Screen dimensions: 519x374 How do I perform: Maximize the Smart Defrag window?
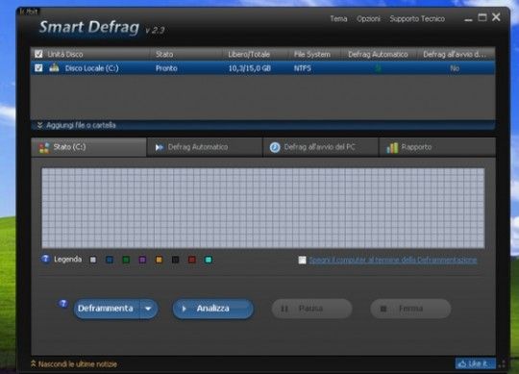point(482,17)
